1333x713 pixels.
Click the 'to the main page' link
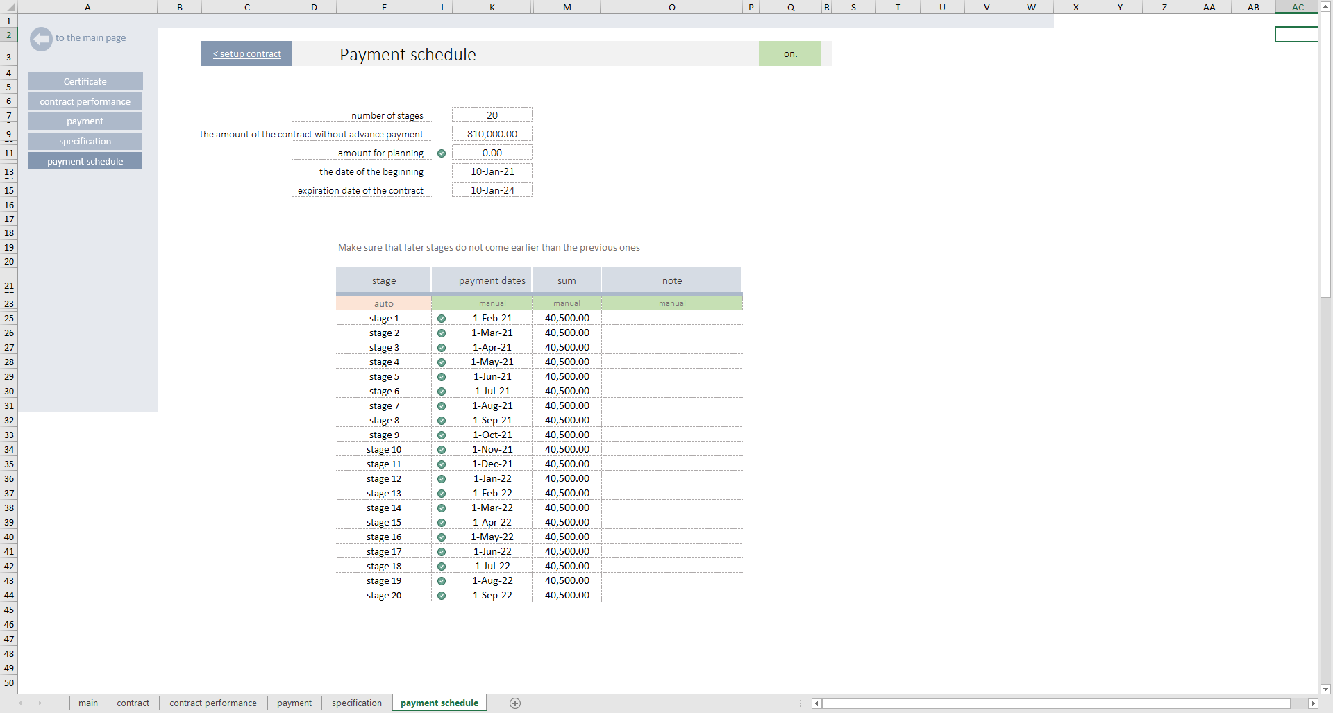pos(91,38)
